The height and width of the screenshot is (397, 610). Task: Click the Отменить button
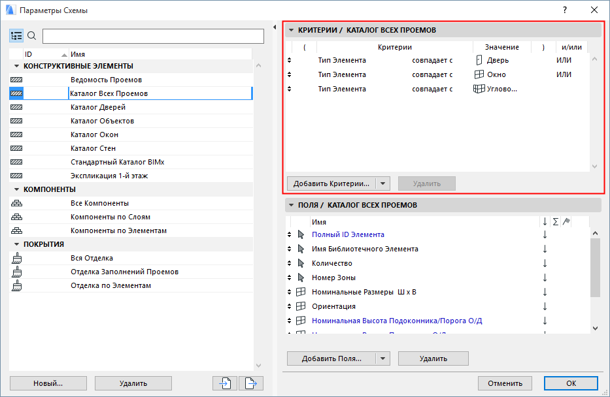tap(505, 383)
